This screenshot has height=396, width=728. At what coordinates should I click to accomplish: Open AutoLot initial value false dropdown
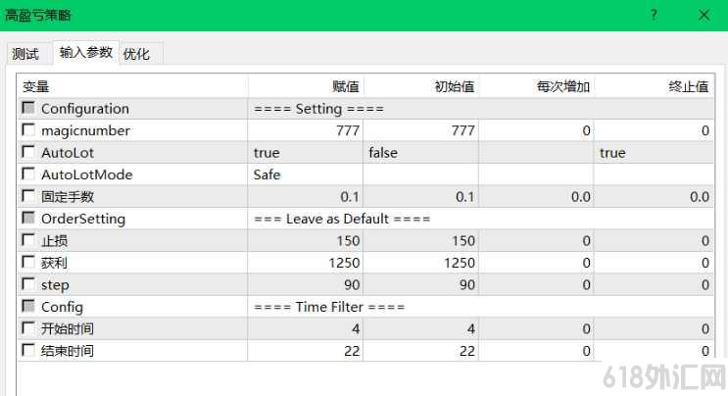point(420,152)
